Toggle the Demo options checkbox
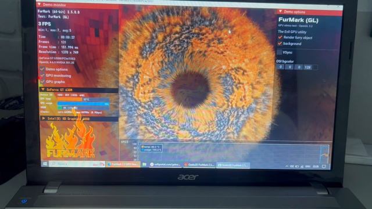Screen dimensions: 372x209 [42, 69]
